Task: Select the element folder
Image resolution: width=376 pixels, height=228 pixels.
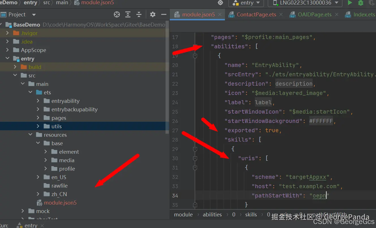Action: pos(69,152)
